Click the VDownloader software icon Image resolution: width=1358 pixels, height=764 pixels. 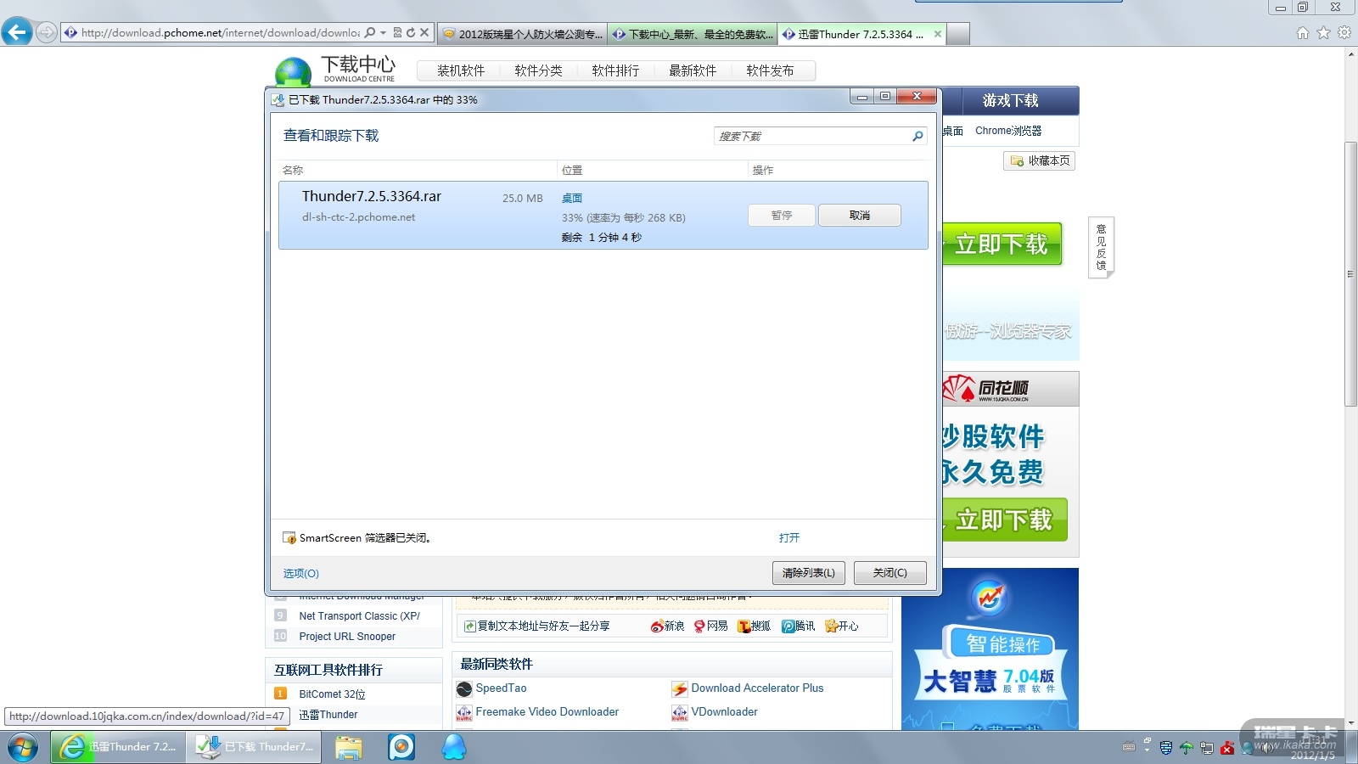point(680,712)
